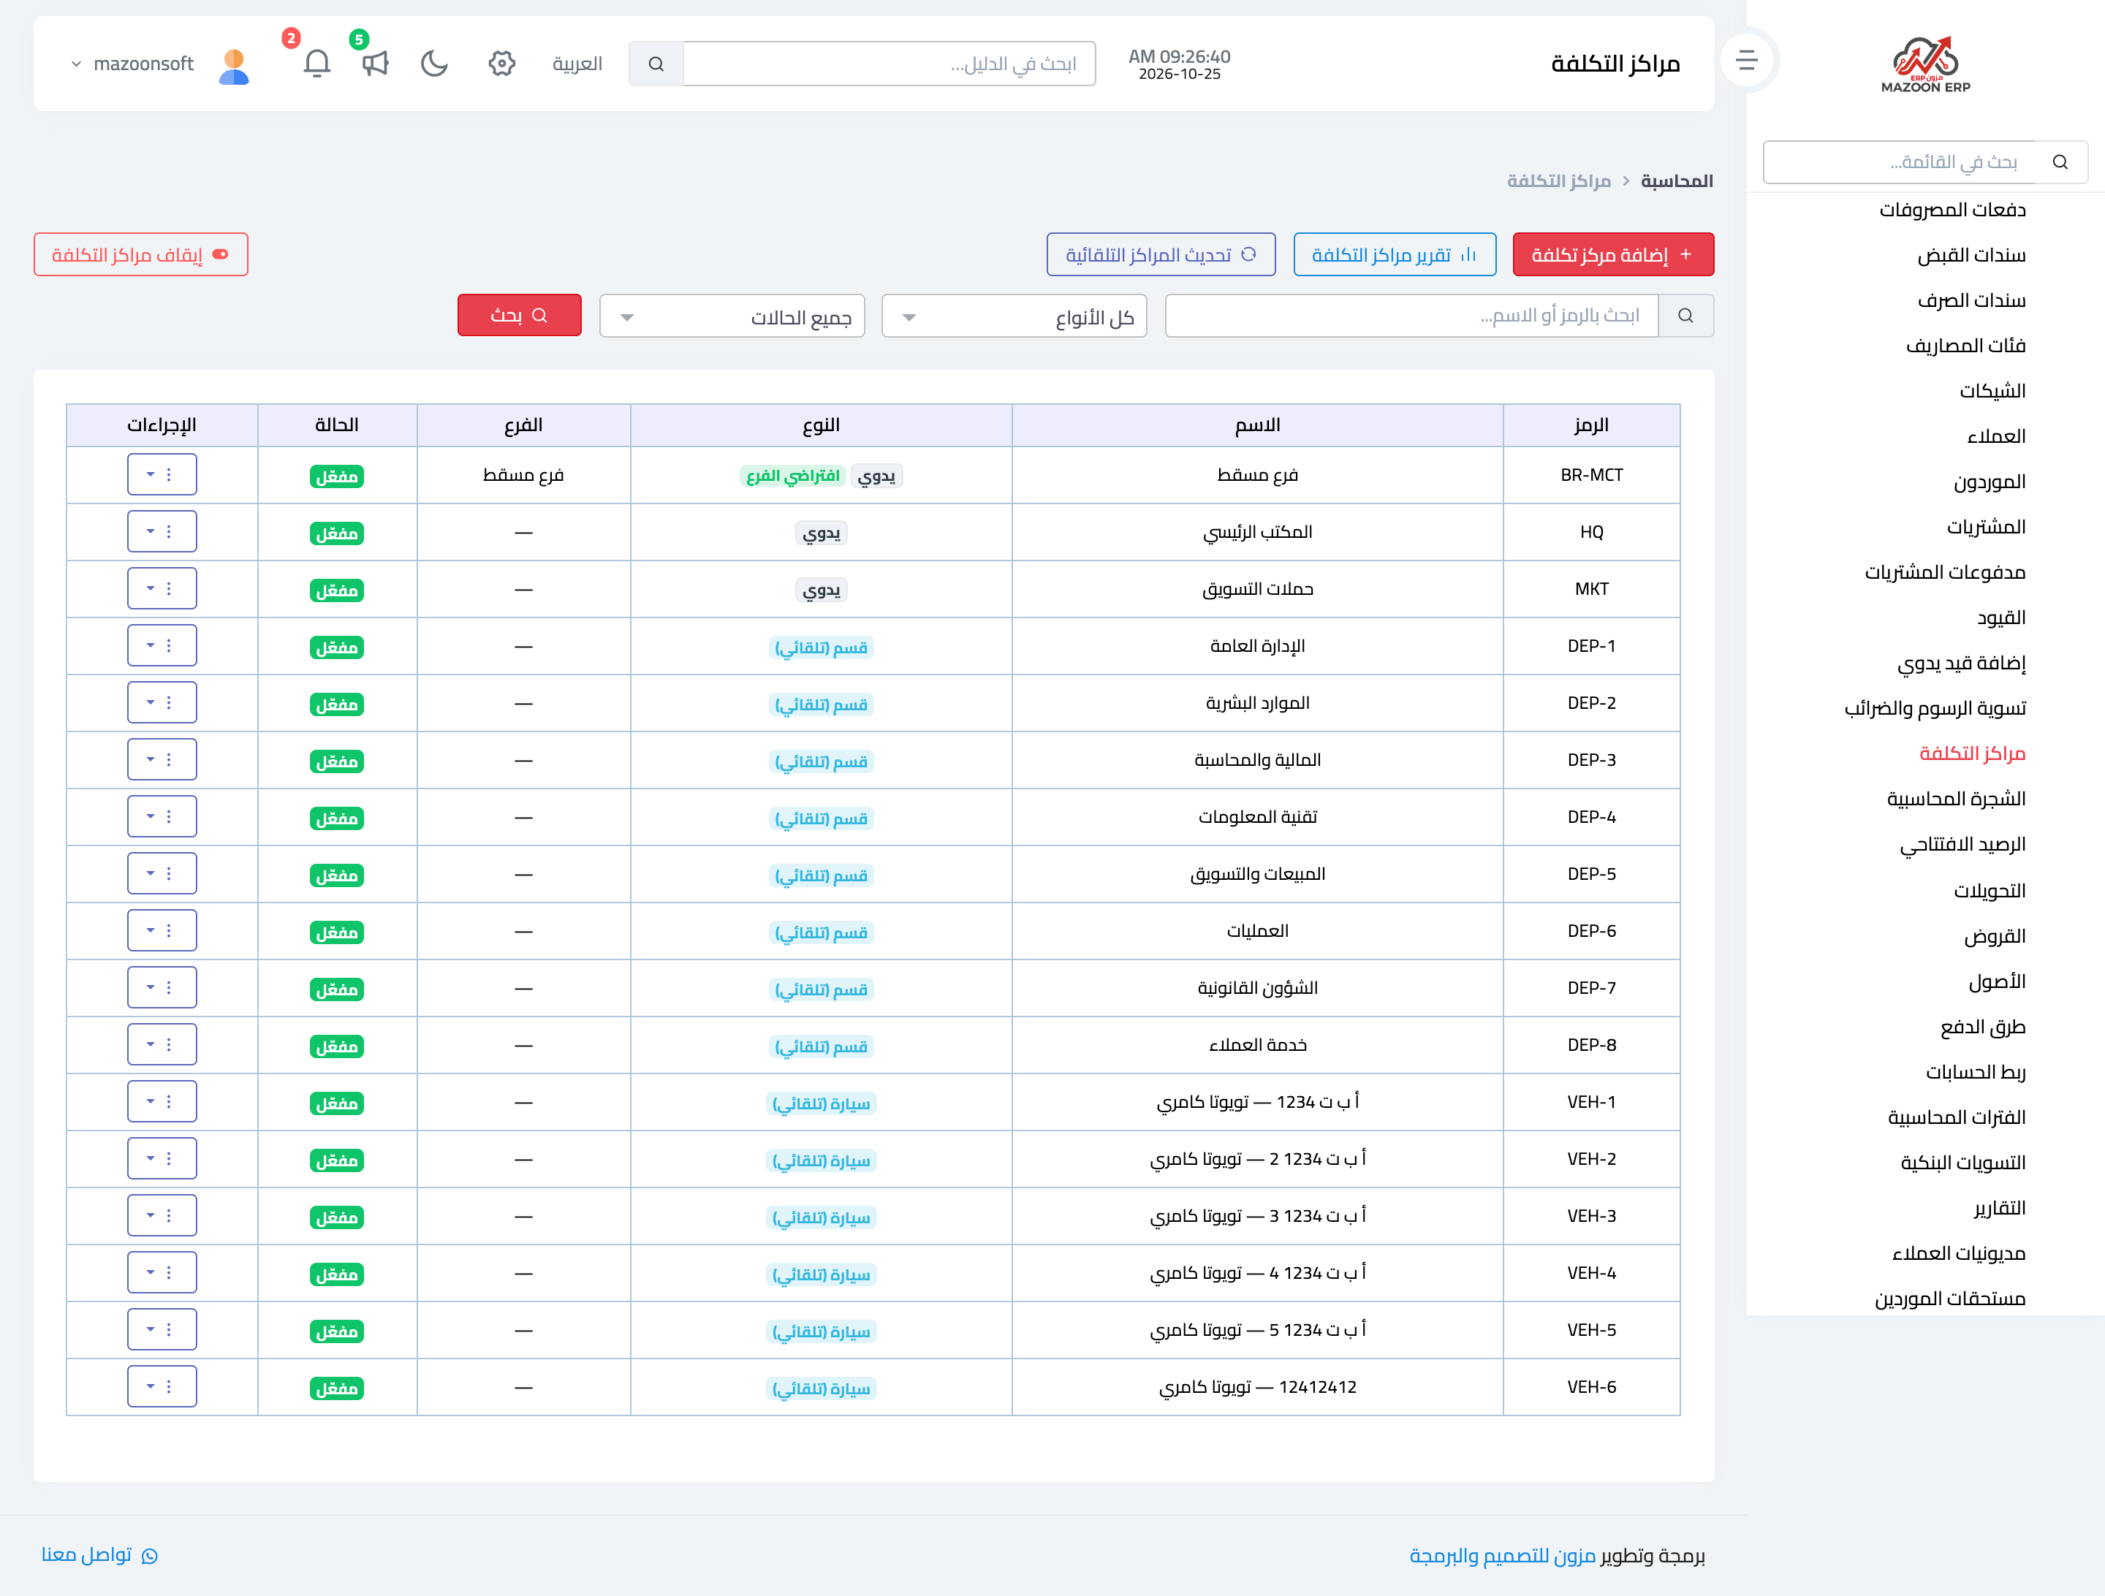Open actions menu for VEH-6 row
2105x1596 pixels.
pos(162,1386)
